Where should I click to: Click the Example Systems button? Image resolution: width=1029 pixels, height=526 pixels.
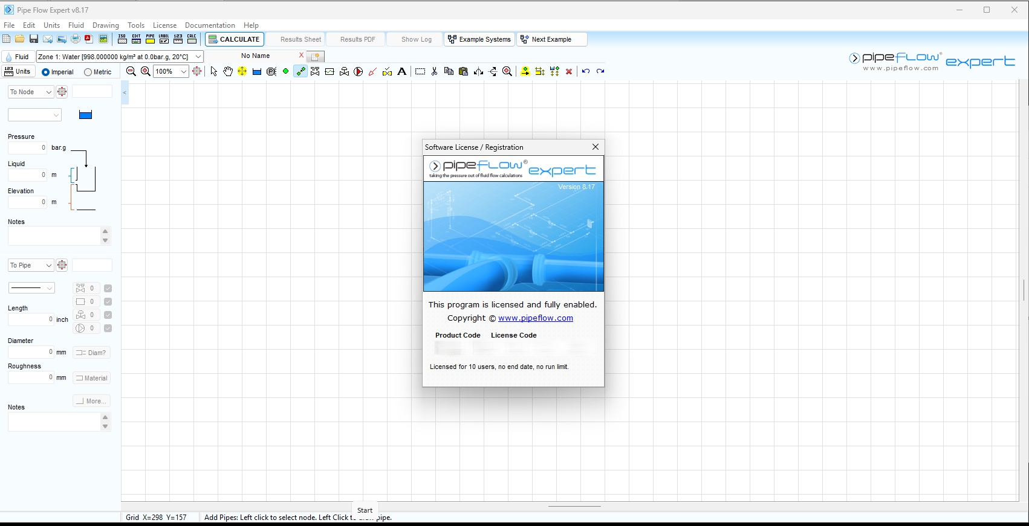tap(479, 39)
